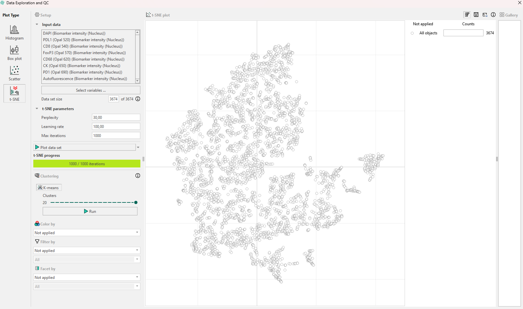The height and width of the screenshot is (309, 523).
Task: Click the Clustering section icon
Action: pyautogui.click(x=37, y=176)
